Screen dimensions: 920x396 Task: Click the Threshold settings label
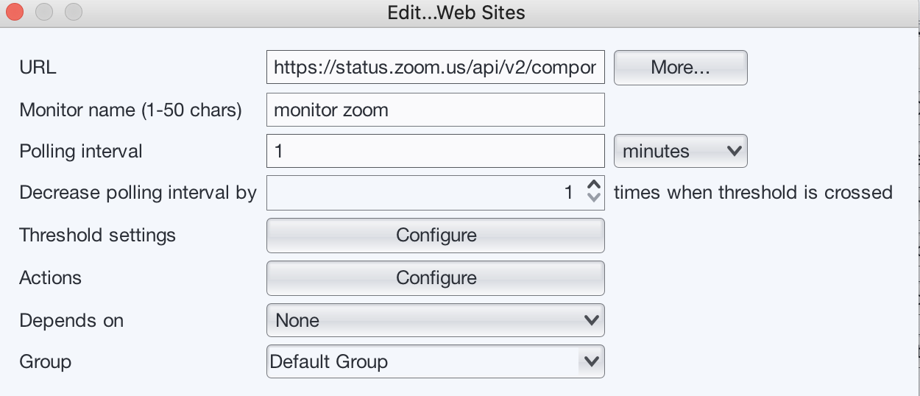(98, 236)
